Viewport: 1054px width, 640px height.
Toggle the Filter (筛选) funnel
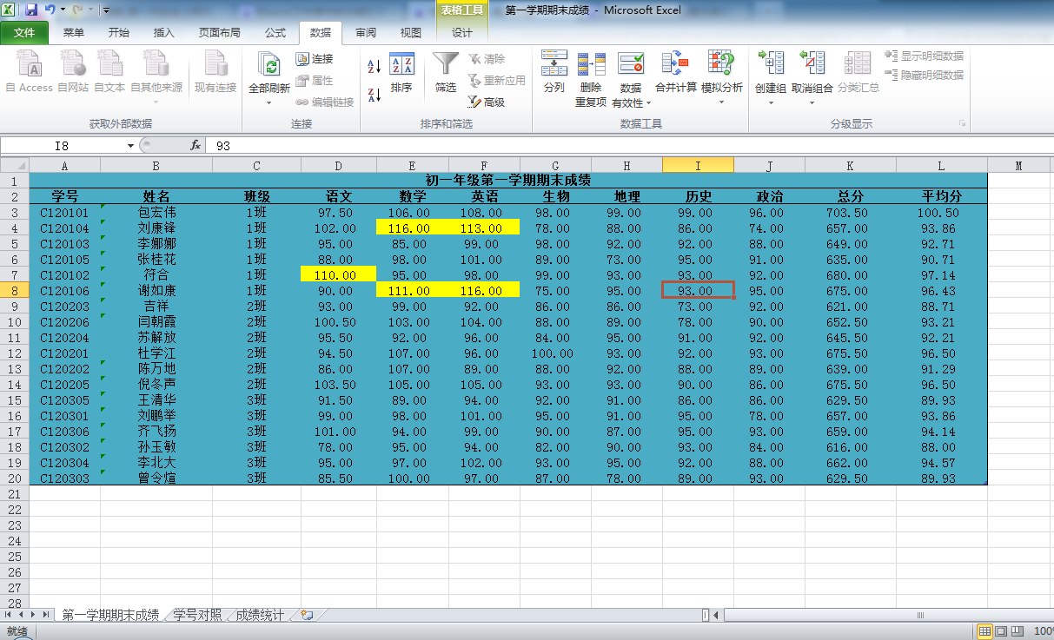coord(446,71)
